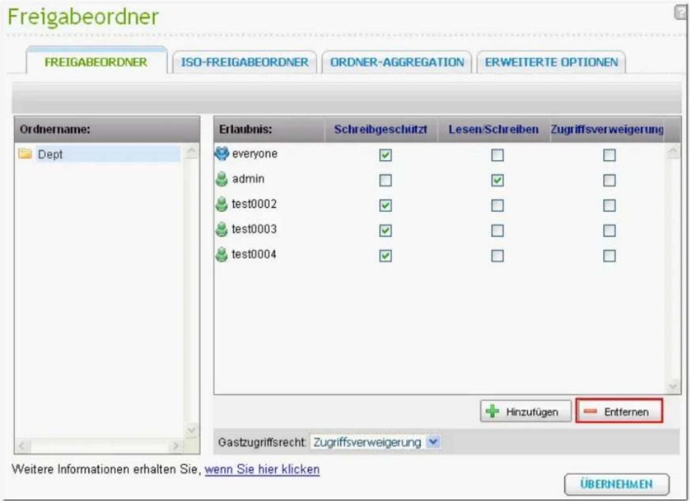This screenshot has width=690, height=501.
Task: Click the Ordnername column header
Action: point(107,129)
